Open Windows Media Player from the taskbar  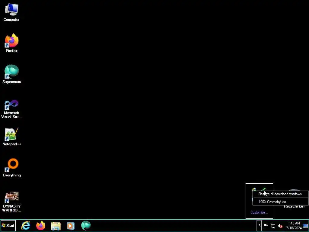tap(71, 226)
